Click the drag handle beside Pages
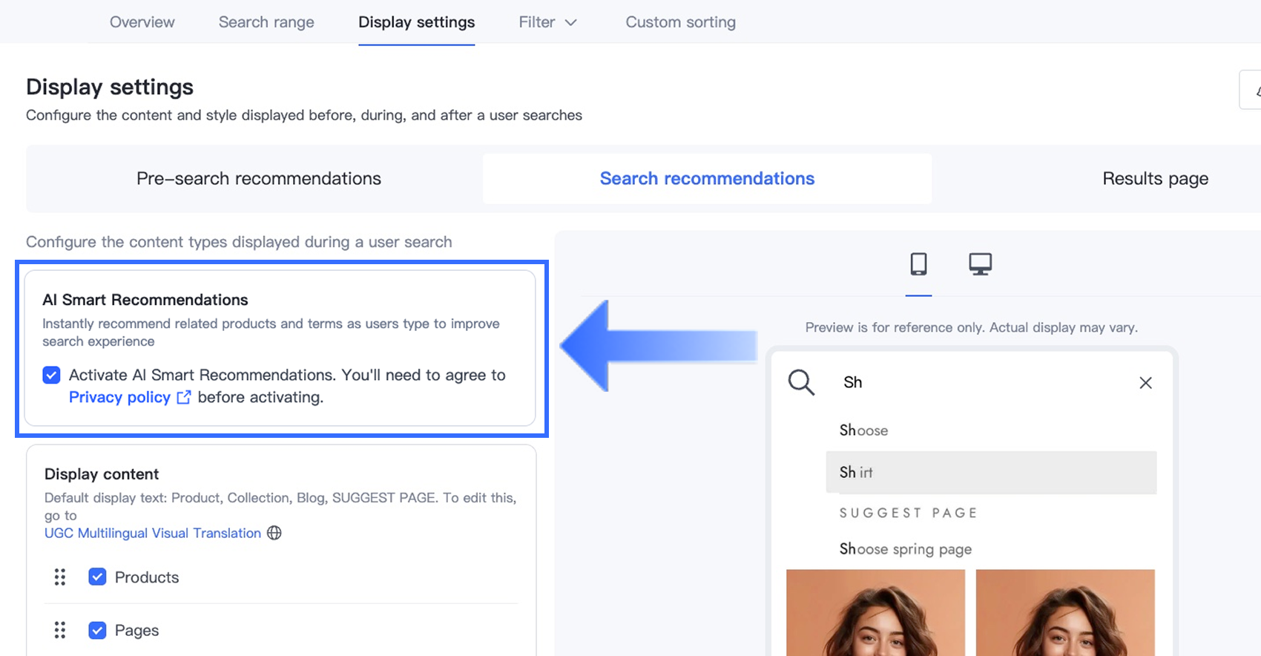Image resolution: width=1261 pixels, height=656 pixels. [60, 630]
